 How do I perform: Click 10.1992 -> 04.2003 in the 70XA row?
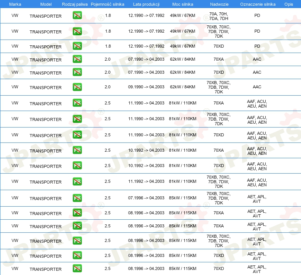(146, 150)
